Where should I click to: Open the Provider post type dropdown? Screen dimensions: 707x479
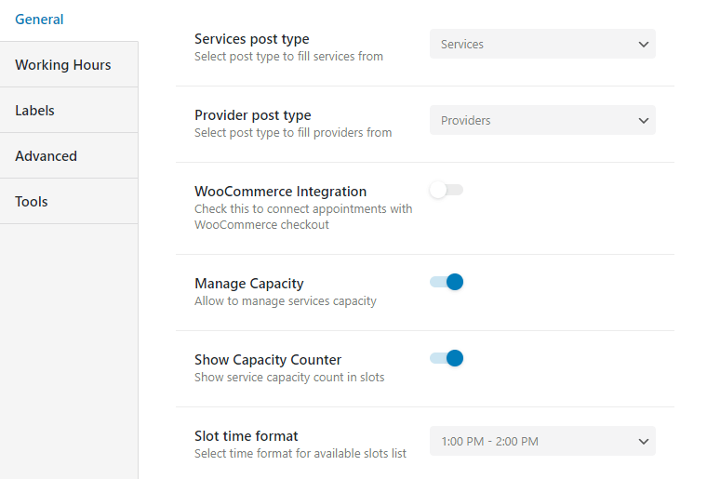pyautogui.click(x=542, y=120)
